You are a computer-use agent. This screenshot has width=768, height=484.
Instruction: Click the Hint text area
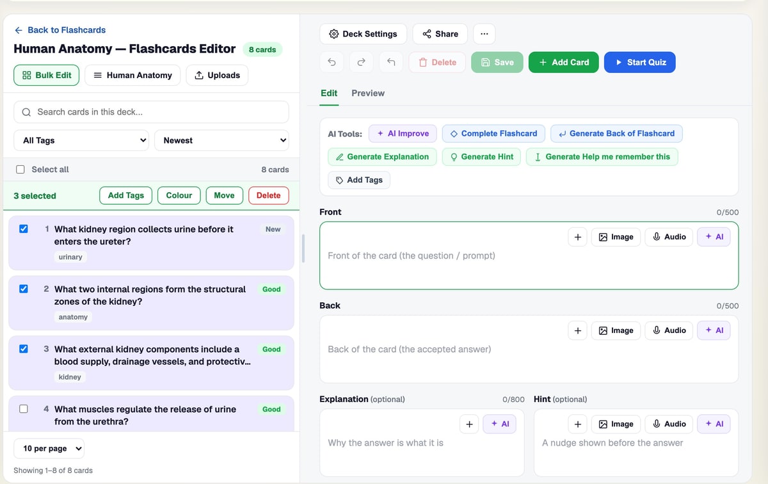click(x=636, y=443)
